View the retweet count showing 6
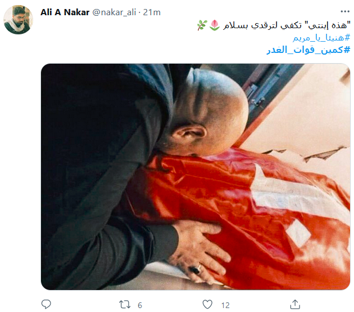The image size is (354, 312). click(140, 305)
